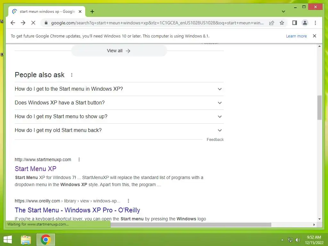Minimize the Chrome window
The width and height of the screenshot is (328, 246).
(x=295, y=7)
